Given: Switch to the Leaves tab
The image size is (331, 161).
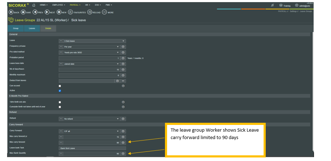Looking at the screenshot, I should point(32,28).
